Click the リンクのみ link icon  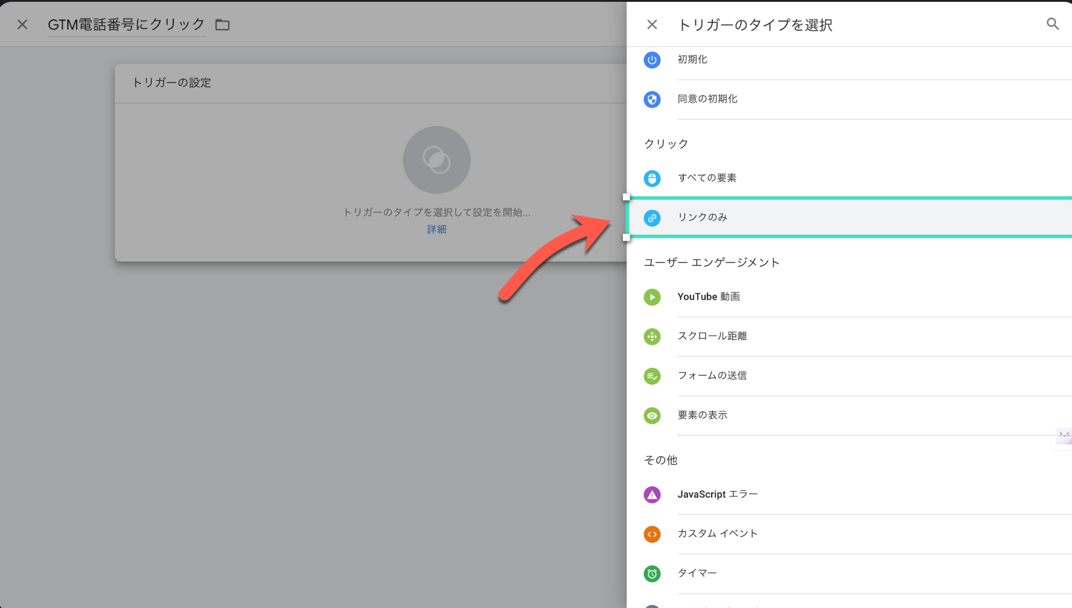[652, 218]
